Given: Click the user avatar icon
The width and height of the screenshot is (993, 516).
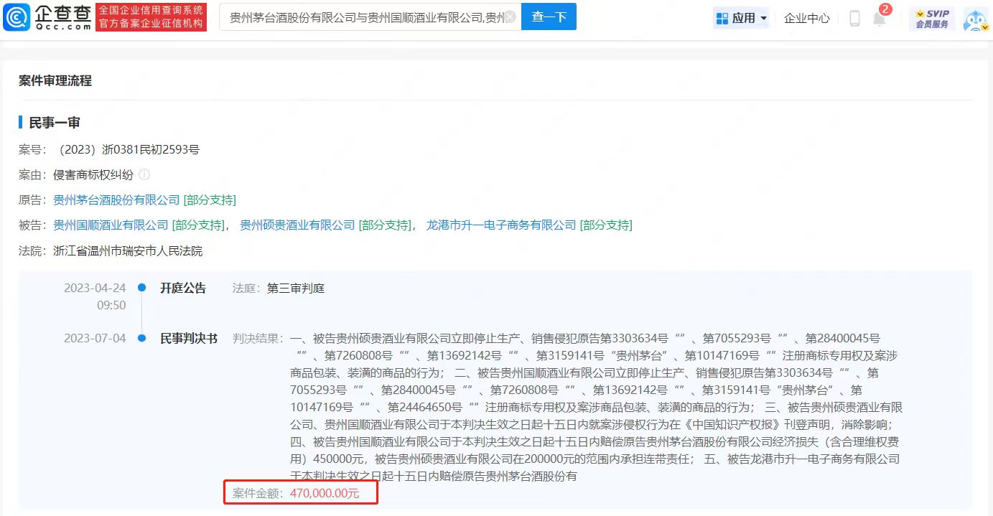Looking at the screenshot, I should (x=975, y=19).
